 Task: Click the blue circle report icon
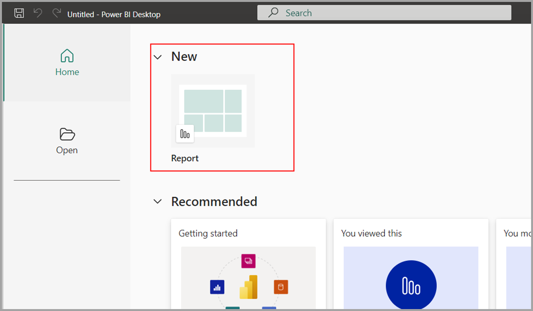coord(411,285)
